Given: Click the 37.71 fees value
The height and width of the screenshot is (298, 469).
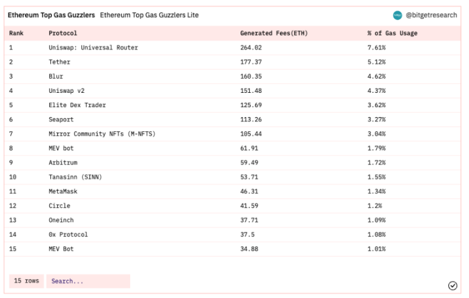Looking at the screenshot, I should point(249,220).
